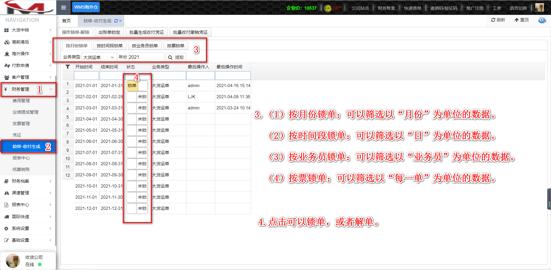Viewport: 551px width, 270px height.
Task: Collapse the 财务管理 menu chevron
Action: (51, 89)
